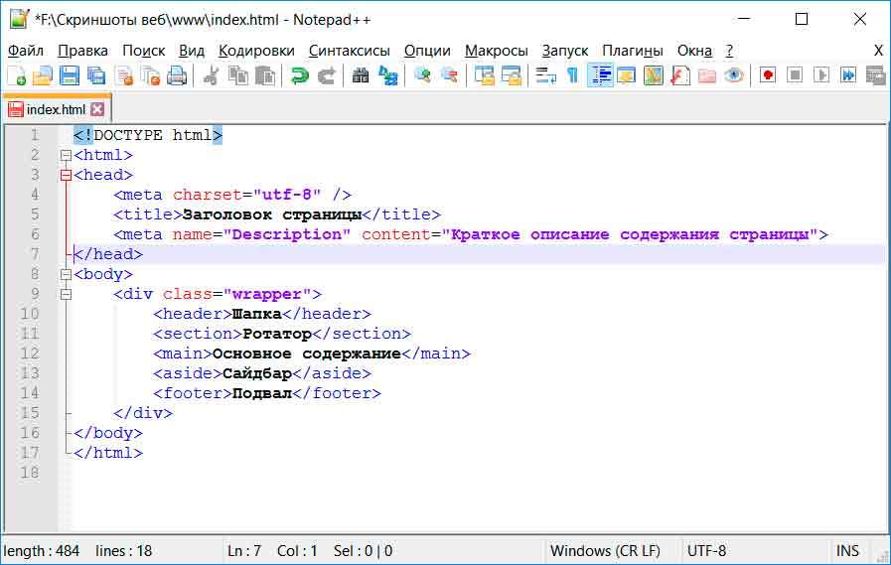This screenshot has height=565, width=891.
Task: Show the Document Map panel
Action: coord(653,75)
